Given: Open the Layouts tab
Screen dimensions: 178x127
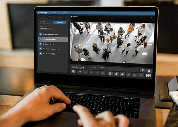Looking at the screenshot, I should 64,13.
